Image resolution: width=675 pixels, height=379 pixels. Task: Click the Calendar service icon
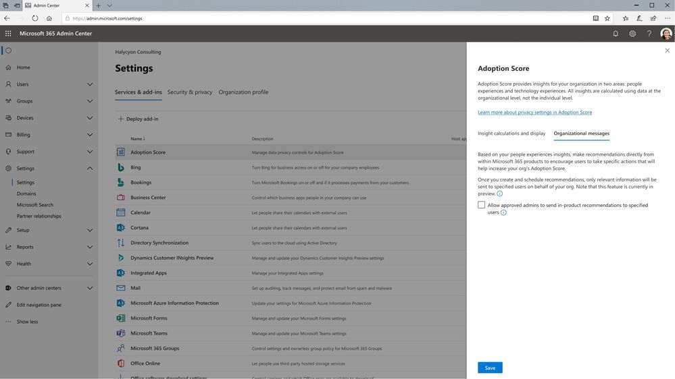click(121, 212)
